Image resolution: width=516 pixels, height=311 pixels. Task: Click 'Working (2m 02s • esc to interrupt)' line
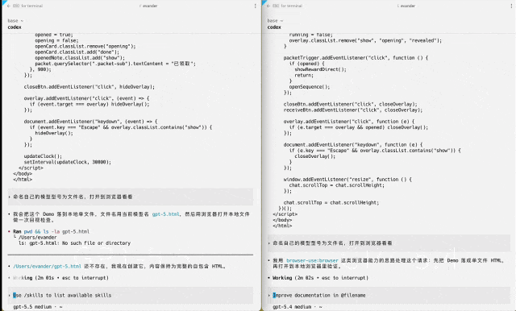[x=321, y=278]
